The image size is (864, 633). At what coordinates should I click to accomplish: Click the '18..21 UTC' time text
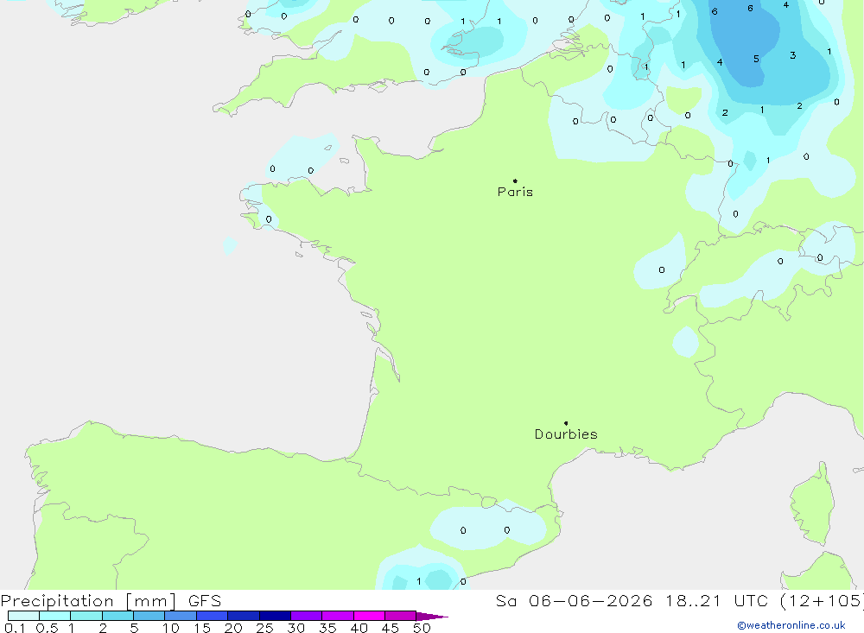(x=719, y=601)
